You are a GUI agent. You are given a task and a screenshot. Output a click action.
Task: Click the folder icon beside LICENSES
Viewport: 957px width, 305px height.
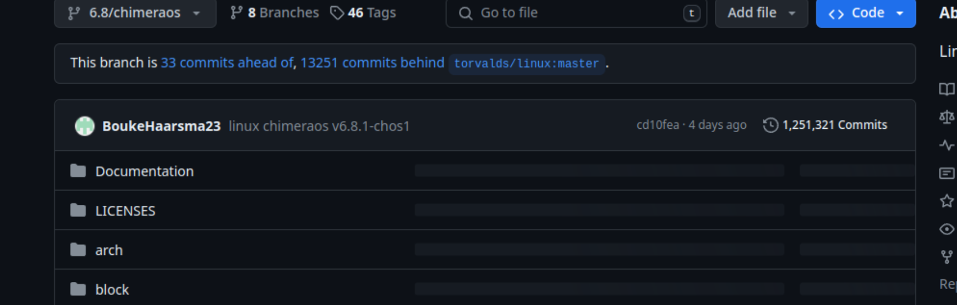tap(78, 210)
